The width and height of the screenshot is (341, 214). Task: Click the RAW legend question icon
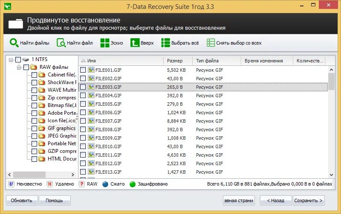pos(81,184)
